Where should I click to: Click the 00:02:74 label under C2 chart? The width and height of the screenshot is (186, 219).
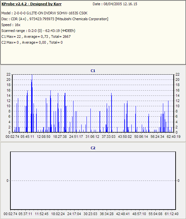[10, 214]
